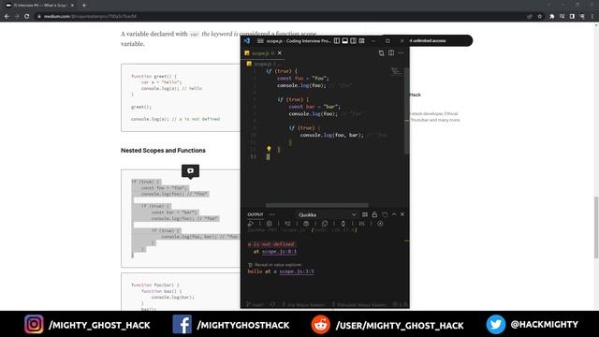This screenshot has width=599, height=337.
Task: Click the Facebook /MIGHTYGHOSTHACK icon
Action: tap(183, 324)
